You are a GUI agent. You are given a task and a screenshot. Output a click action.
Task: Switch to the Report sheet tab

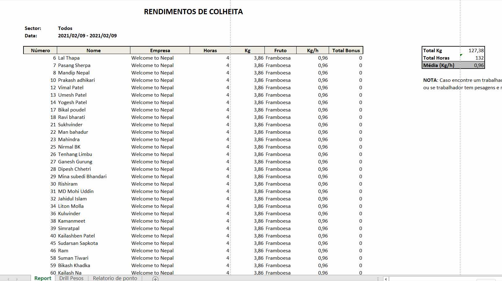click(43, 278)
